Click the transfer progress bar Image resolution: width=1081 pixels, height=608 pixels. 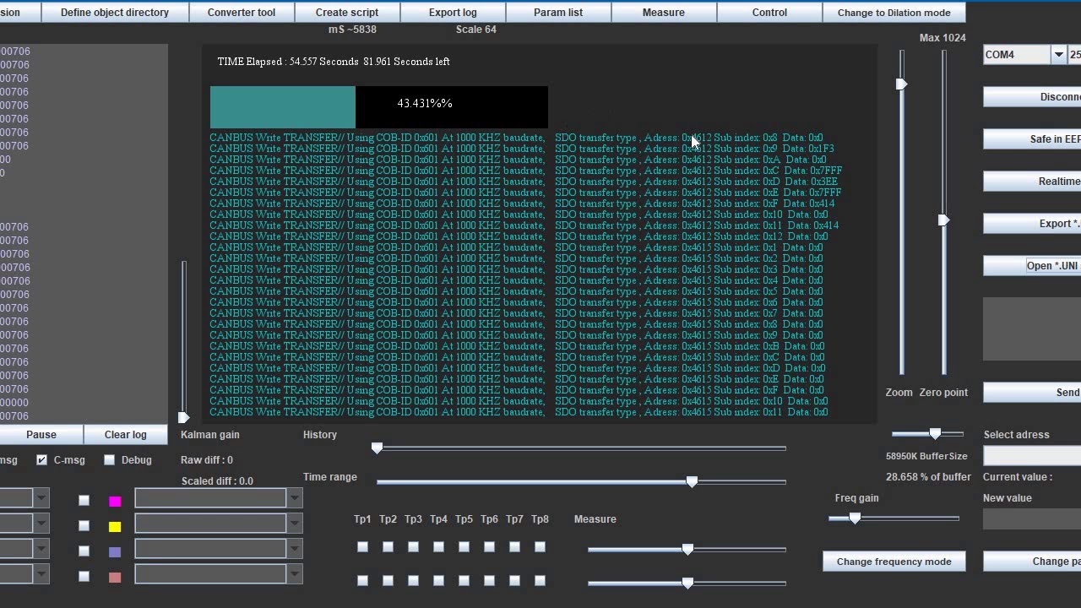(379, 107)
